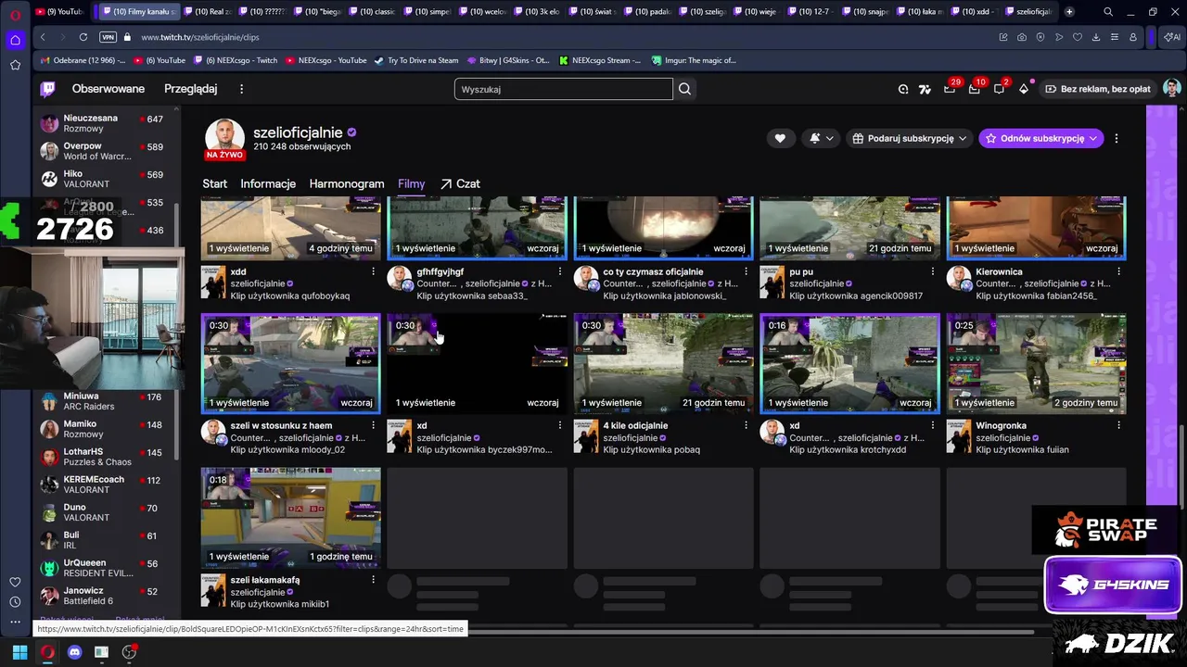Go back with browser back arrow
The width and height of the screenshot is (1187, 667).
click(x=43, y=37)
